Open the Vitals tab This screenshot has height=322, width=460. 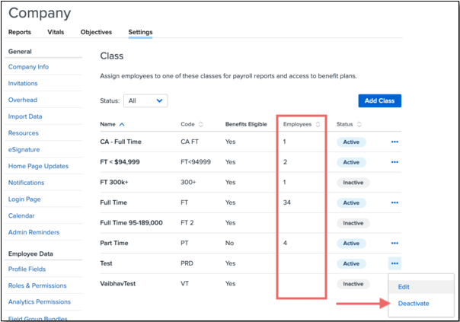click(x=56, y=32)
